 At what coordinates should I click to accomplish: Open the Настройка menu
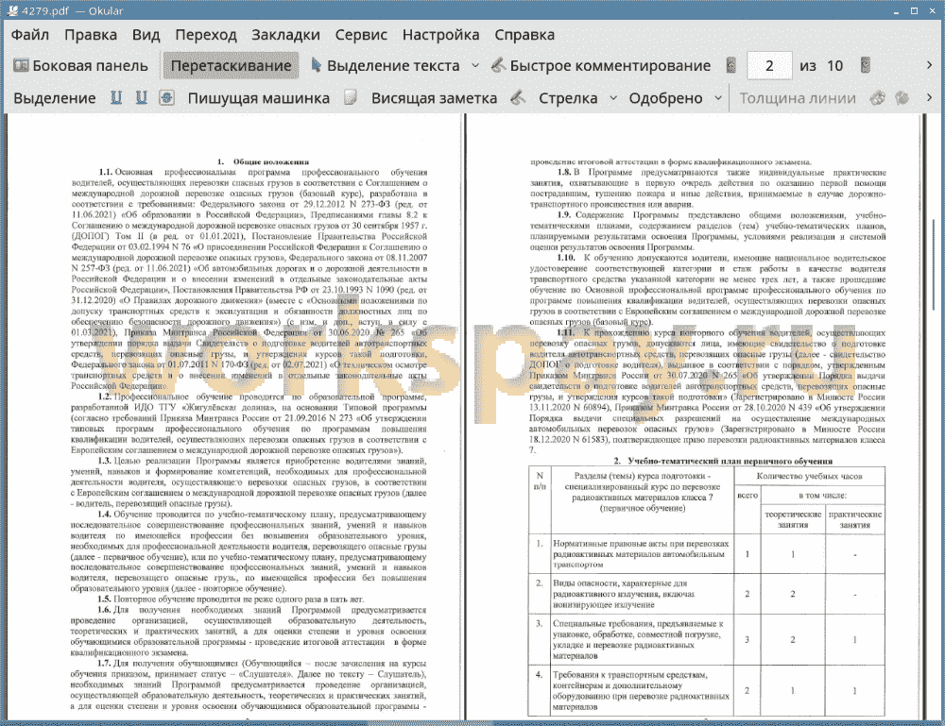point(440,34)
